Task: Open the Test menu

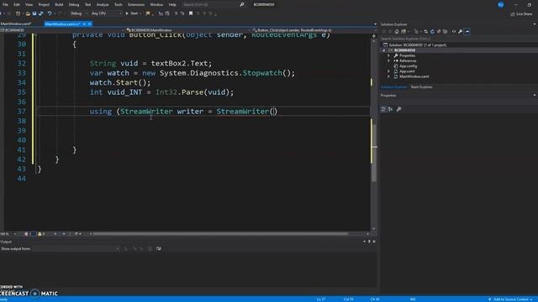Action: tap(87, 5)
